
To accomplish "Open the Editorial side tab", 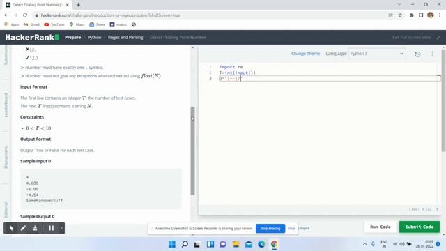I will coord(6,210).
